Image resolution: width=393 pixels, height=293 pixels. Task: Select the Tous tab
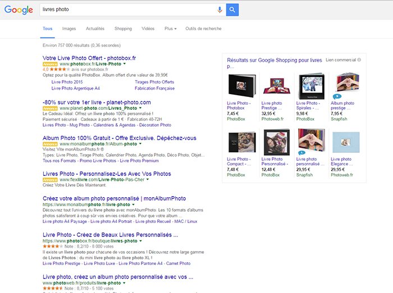tap(47, 29)
